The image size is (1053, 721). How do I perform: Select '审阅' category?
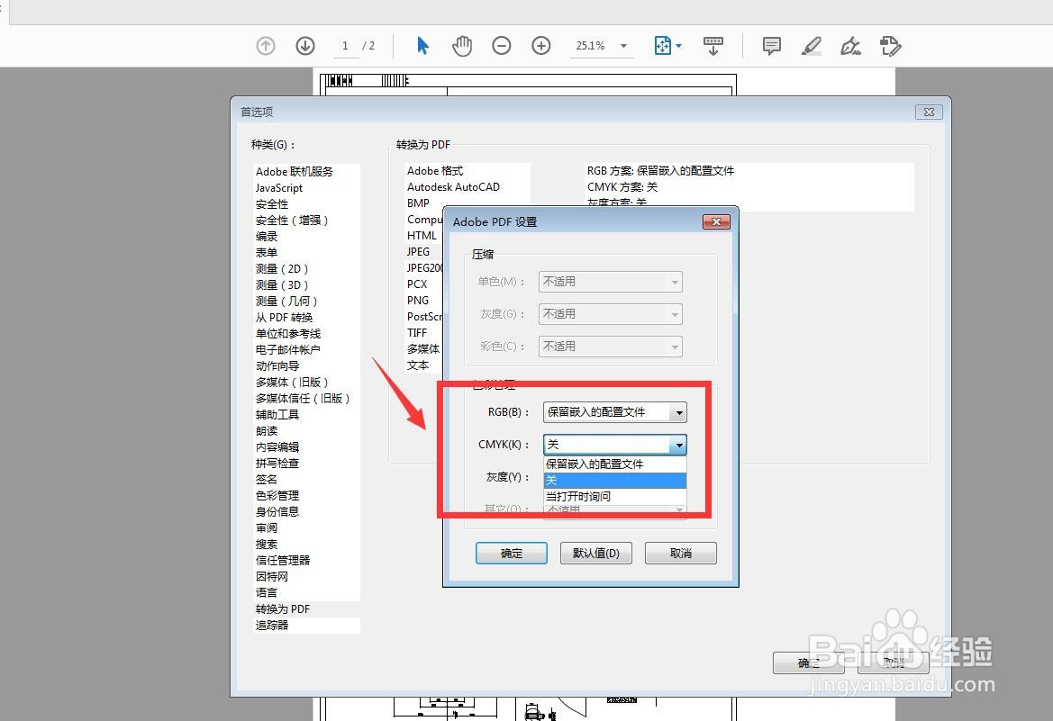[x=267, y=527]
